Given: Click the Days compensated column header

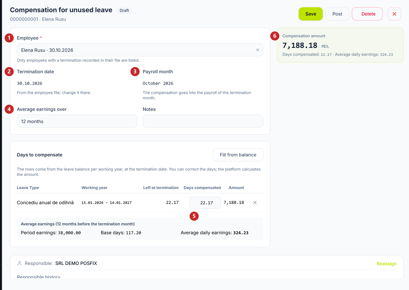Looking at the screenshot, I should tap(202, 188).
